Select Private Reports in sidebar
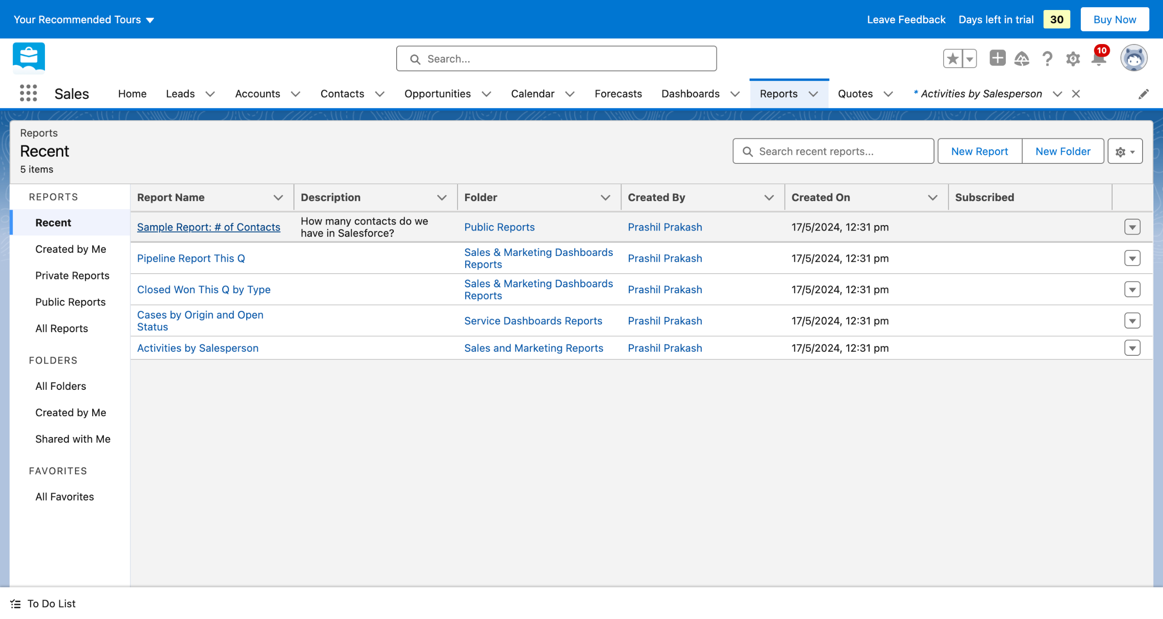1163x619 pixels. pyautogui.click(x=72, y=275)
